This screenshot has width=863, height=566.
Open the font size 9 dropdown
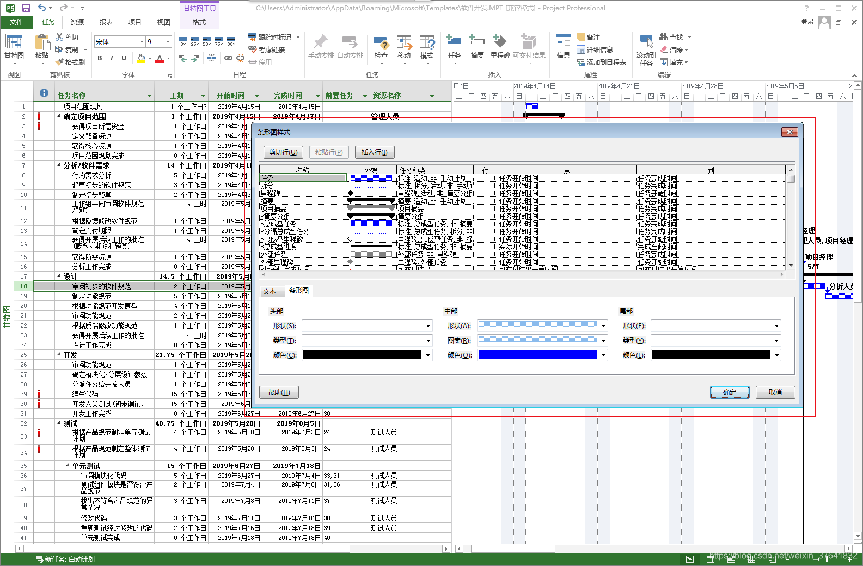tap(168, 42)
